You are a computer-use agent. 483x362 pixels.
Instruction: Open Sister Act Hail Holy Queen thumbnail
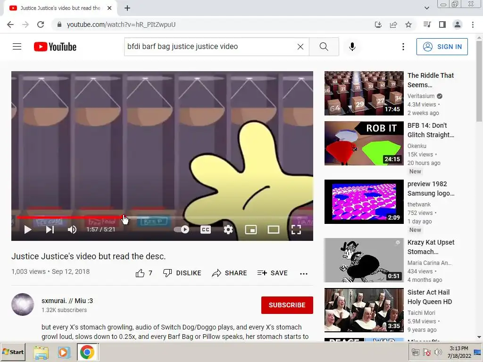[x=364, y=310]
